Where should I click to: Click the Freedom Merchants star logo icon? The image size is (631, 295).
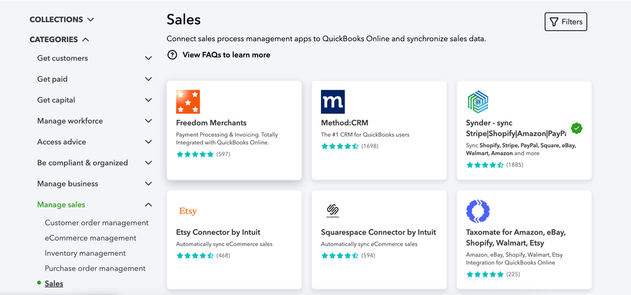[x=188, y=102]
